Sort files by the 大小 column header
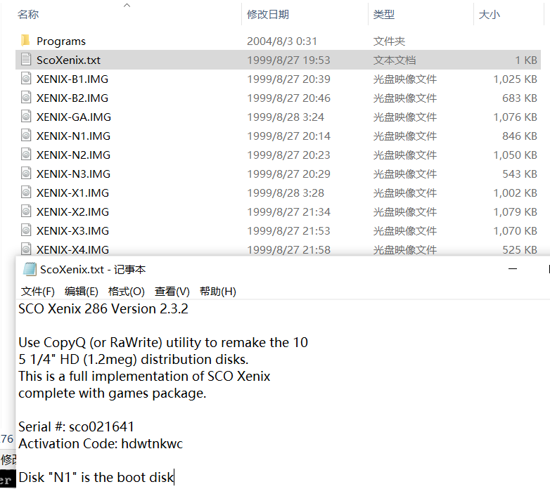 click(489, 14)
